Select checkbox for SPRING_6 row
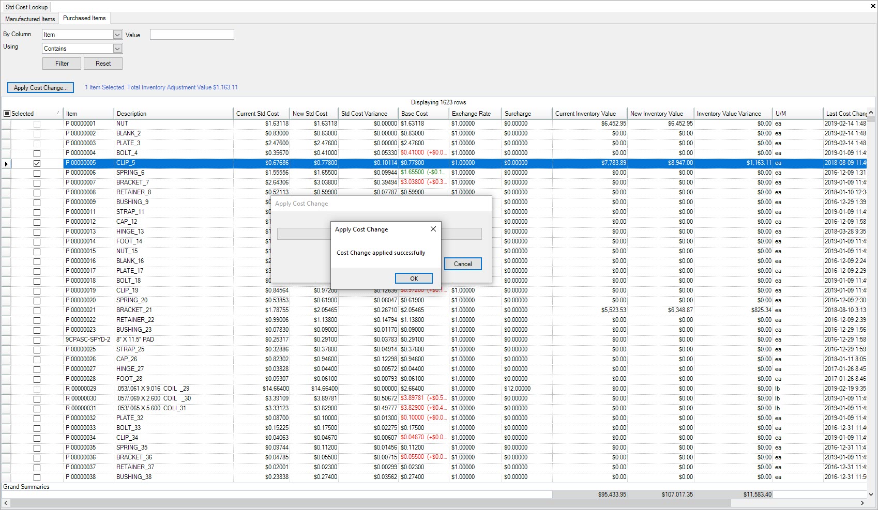Image resolution: width=878 pixels, height=510 pixels. pos(37,173)
